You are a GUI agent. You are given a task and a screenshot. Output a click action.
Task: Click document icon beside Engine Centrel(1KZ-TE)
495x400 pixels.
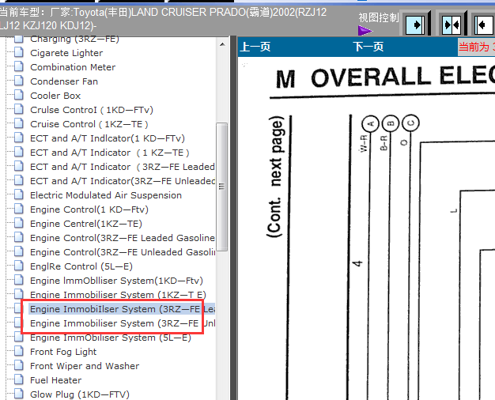tap(19, 223)
